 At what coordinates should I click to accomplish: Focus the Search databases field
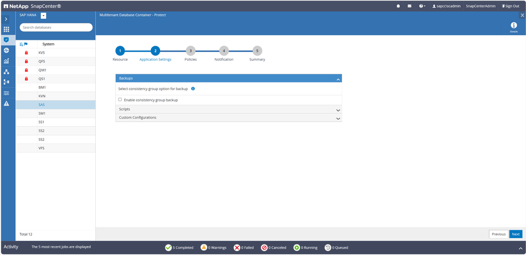click(x=56, y=27)
